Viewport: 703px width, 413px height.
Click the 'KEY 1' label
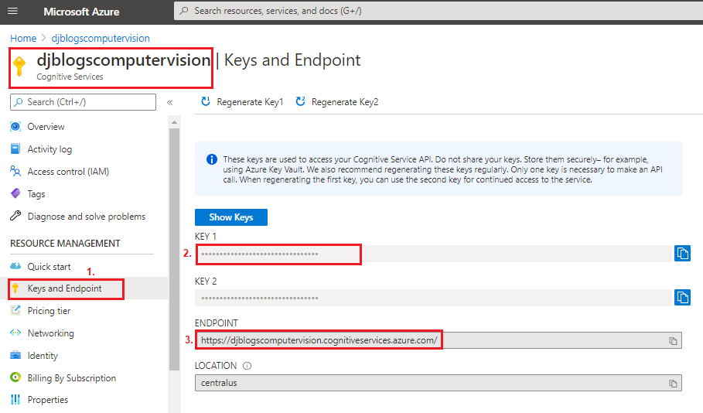point(206,237)
